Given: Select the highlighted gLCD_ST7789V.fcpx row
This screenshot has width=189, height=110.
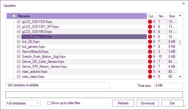Looking at the screenshot, I should (x=84, y=37).
